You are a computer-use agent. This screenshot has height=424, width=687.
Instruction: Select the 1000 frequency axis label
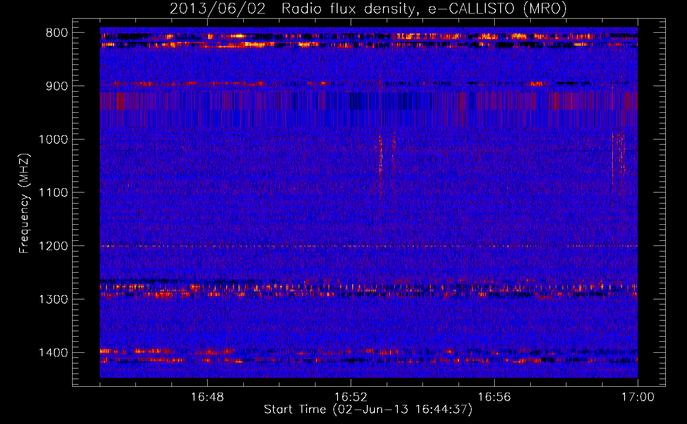(53, 139)
